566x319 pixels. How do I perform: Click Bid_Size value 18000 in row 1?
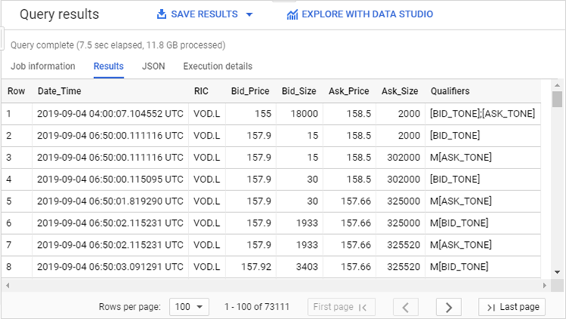(x=304, y=114)
